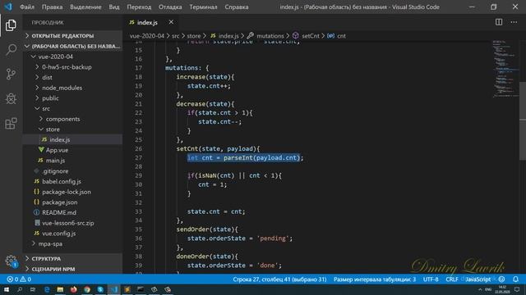526x295 pixels.
Task: Collapse the store folder
Action: [x=72, y=129]
